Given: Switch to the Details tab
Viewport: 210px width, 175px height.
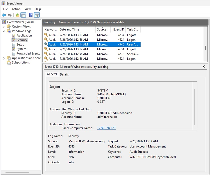Looking at the screenshot, I should point(64,74).
